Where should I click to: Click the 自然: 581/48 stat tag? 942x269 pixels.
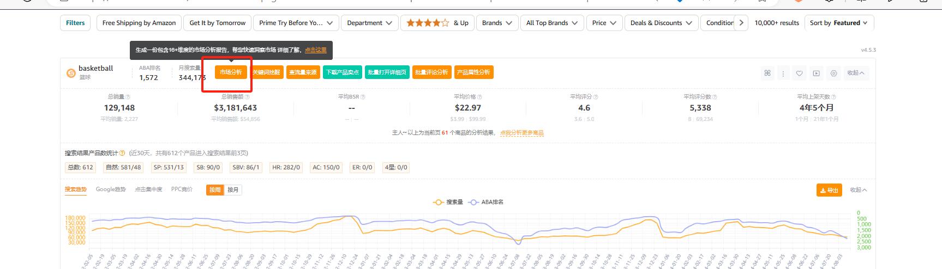[x=123, y=168]
